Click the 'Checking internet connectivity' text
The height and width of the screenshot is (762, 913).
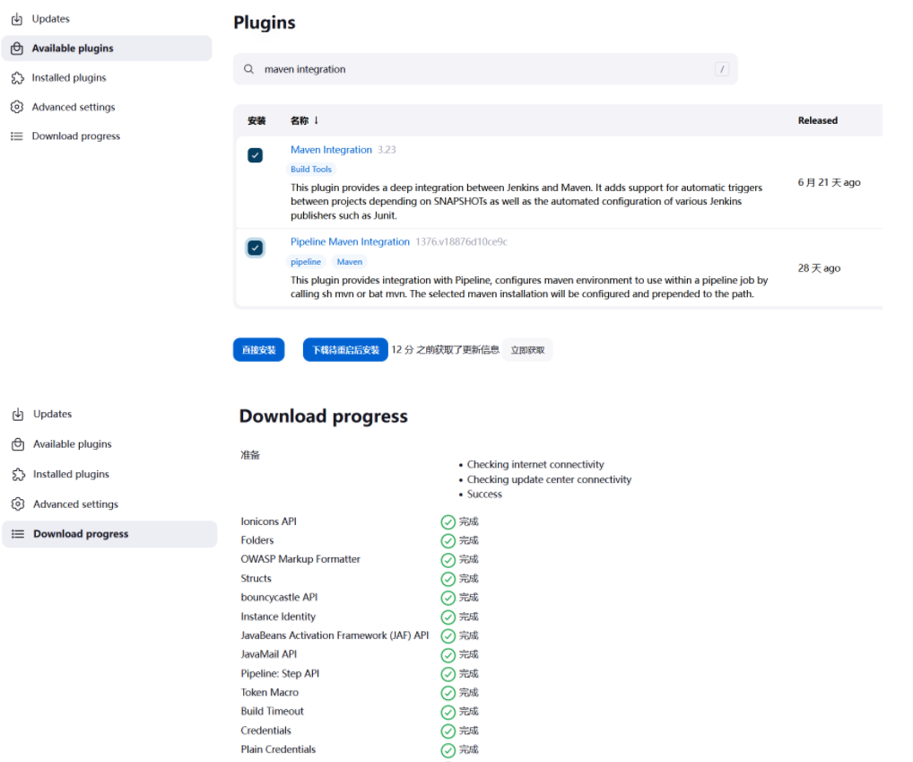535,464
